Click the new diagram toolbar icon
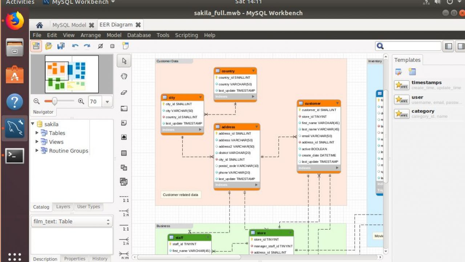The width and height of the screenshot is (465, 262). 125,46
